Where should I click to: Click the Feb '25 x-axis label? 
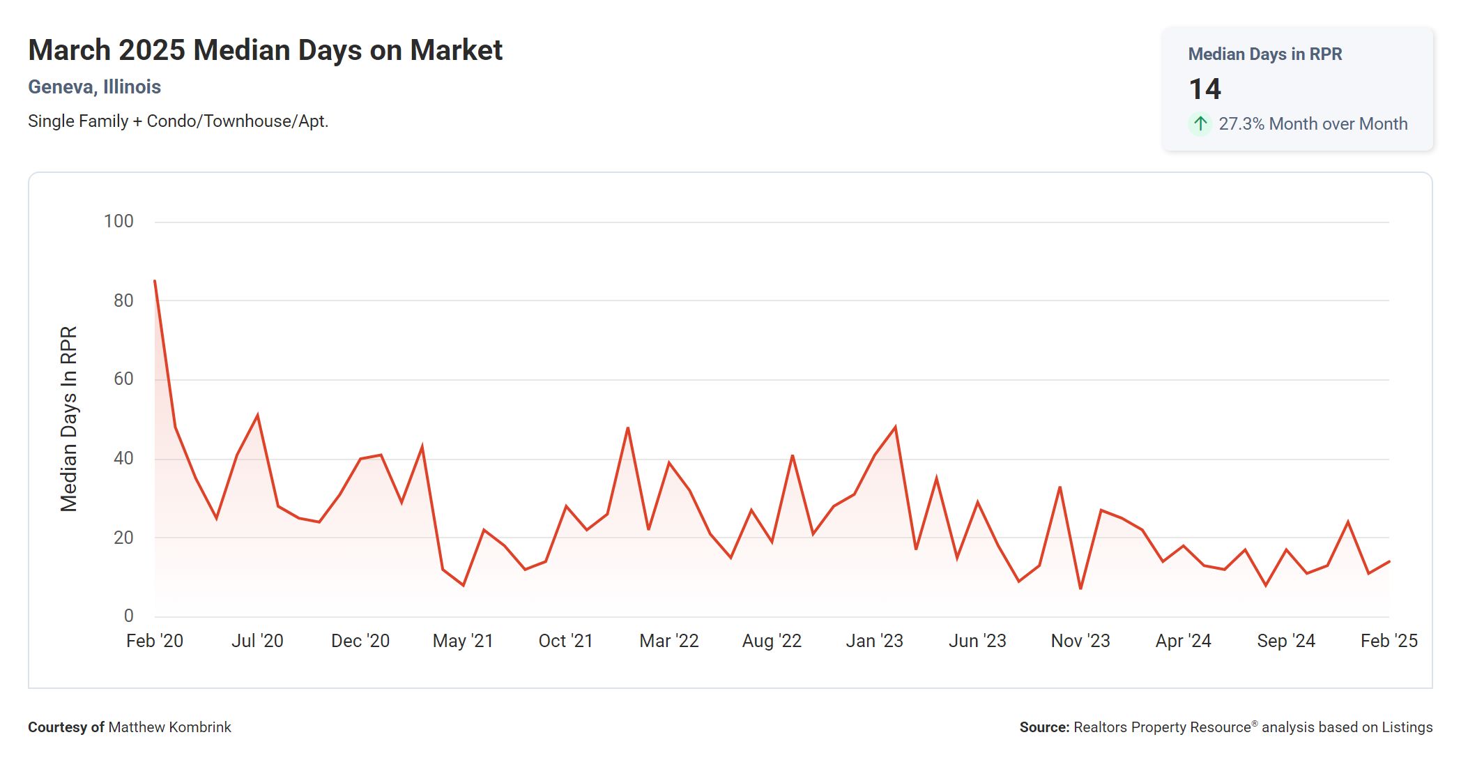coord(1389,641)
